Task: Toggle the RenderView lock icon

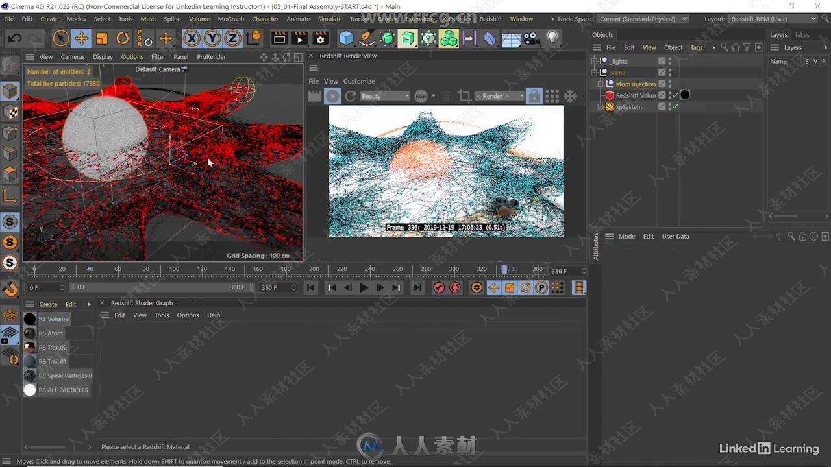Action: [x=534, y=96]
